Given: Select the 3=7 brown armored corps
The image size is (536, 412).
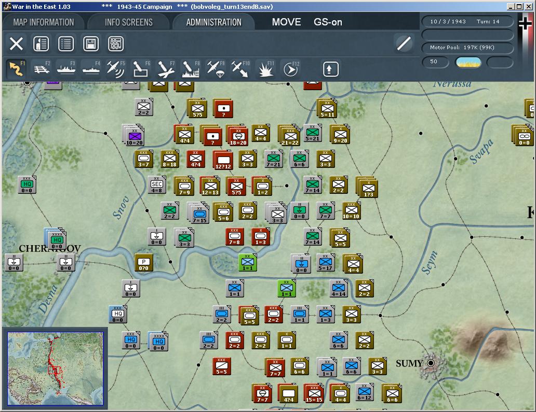Looking at the screenshot, I should [144, 159].
